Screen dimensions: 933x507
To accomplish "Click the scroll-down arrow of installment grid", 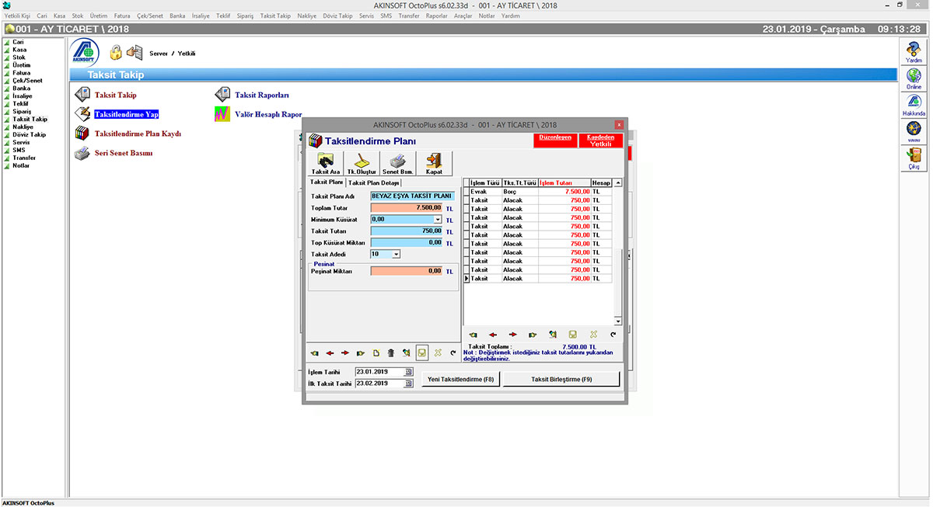I will (x=618, y=321).
